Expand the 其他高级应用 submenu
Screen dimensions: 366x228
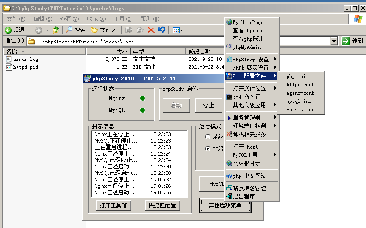pos(252,105)
